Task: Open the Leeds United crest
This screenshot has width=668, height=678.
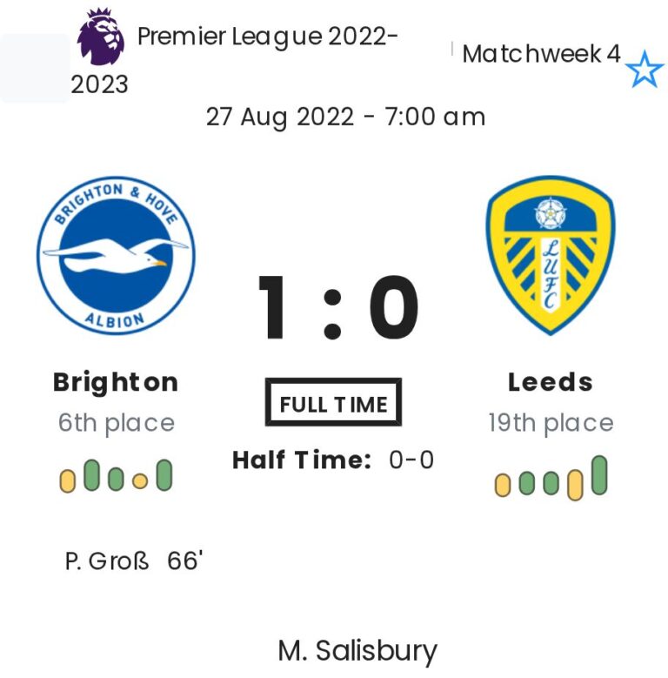Action: coord(550,255)
